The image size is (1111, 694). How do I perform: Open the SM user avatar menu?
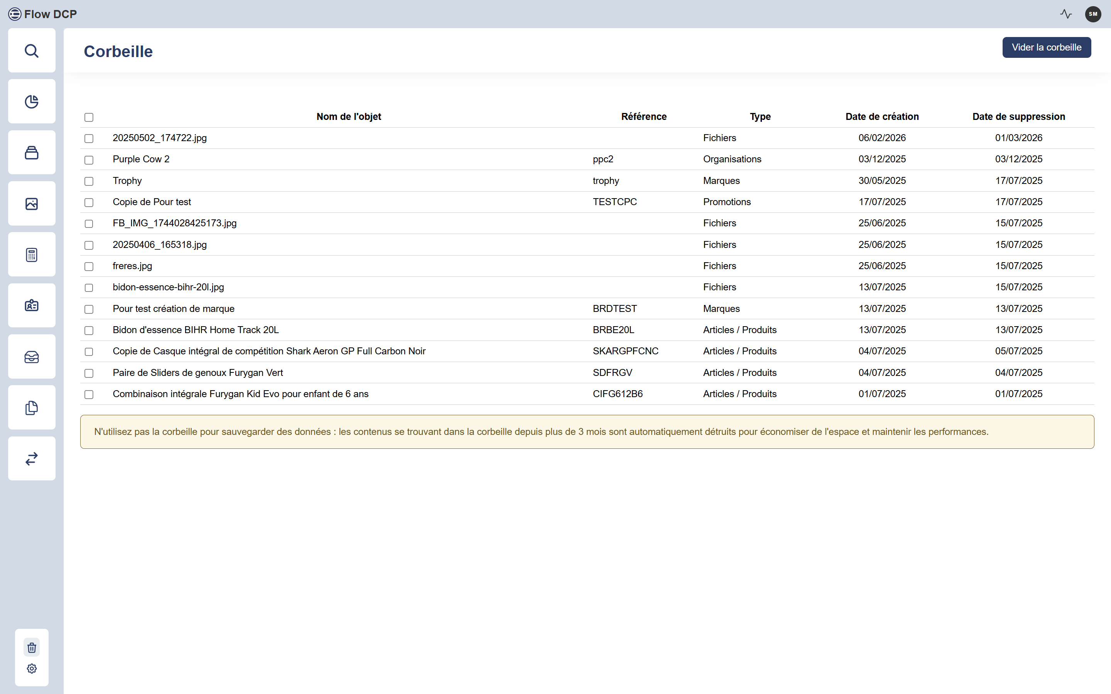[x=1092, y=14]
